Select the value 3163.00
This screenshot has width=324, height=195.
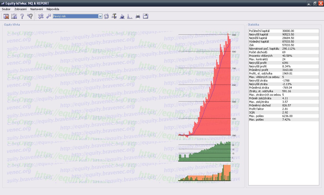pyautogui.click(x=287, y=70)
